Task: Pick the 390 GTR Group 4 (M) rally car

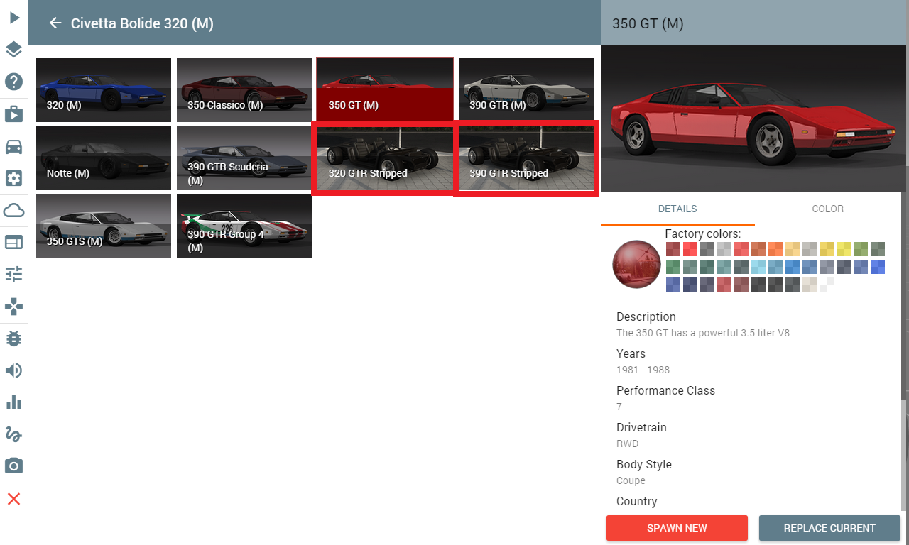Action: (244, 226)
